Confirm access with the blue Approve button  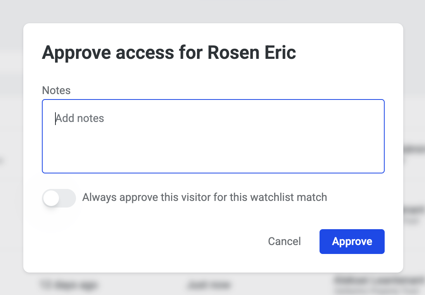(352, 242)
